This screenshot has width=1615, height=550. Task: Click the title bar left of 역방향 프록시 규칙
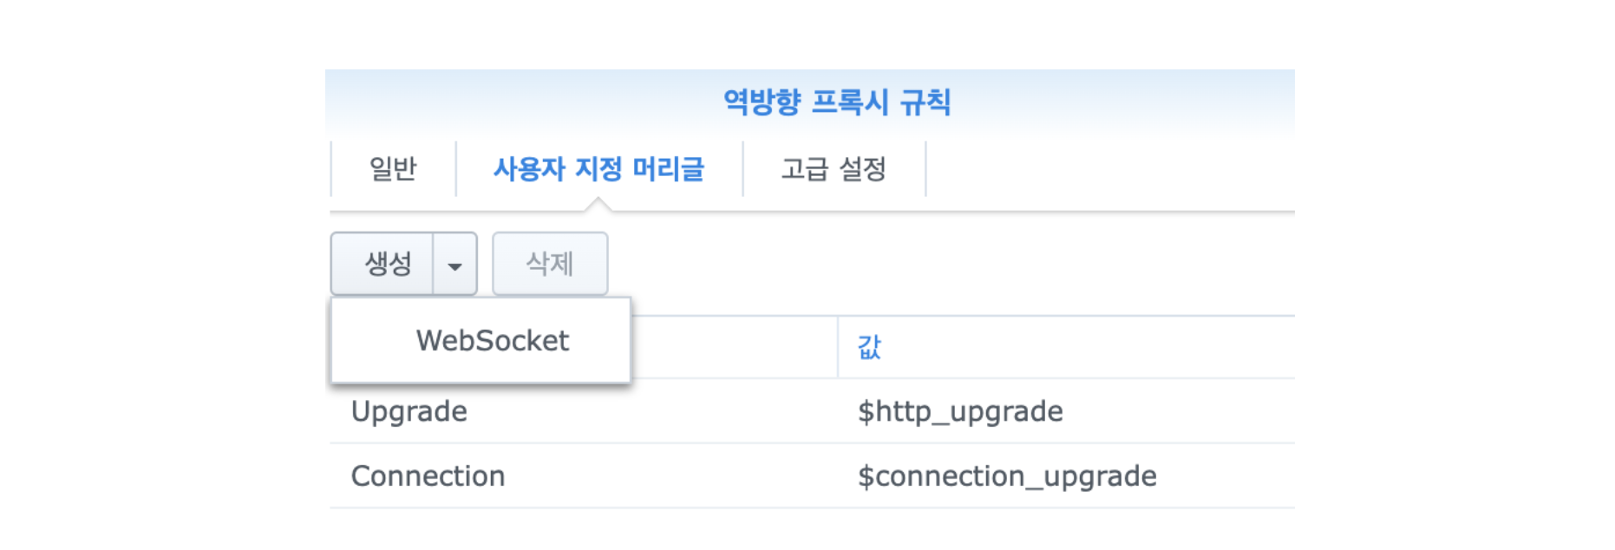520,102
